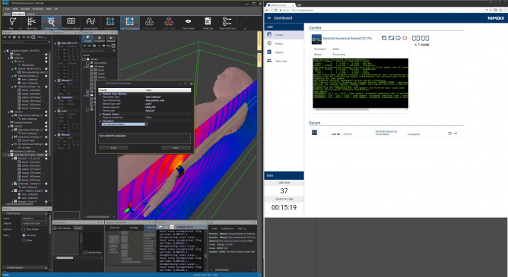Show info for the Sim4Life solver job

click(x=398, y=38)
